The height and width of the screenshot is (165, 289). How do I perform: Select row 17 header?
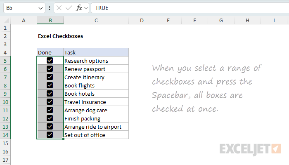(5, 160)
